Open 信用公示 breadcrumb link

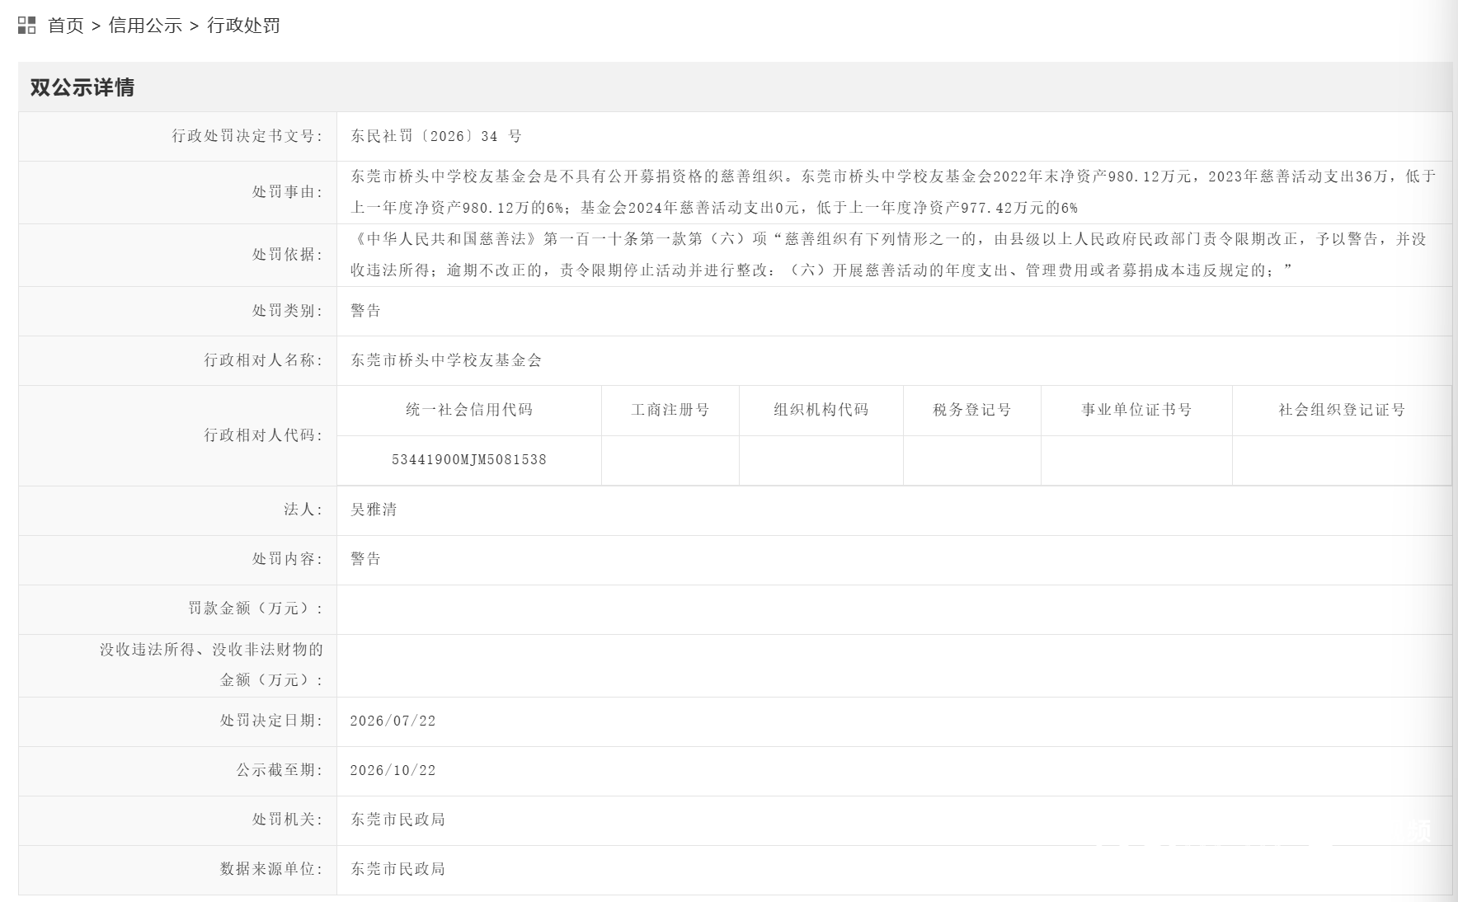[145, 26]
